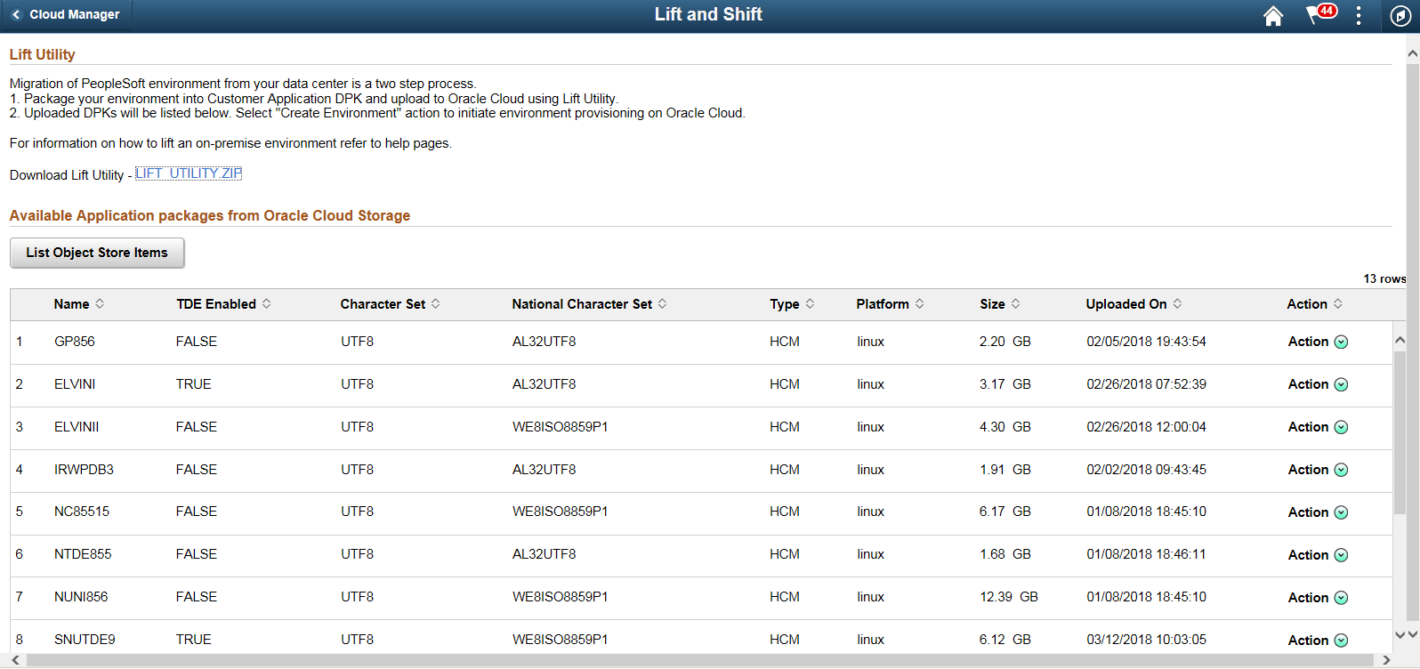Click the 03/12/2018 10:03:05 upload date
Image resolution: width=1420 pixels, height=669 pixels.
click(1146, 640)
